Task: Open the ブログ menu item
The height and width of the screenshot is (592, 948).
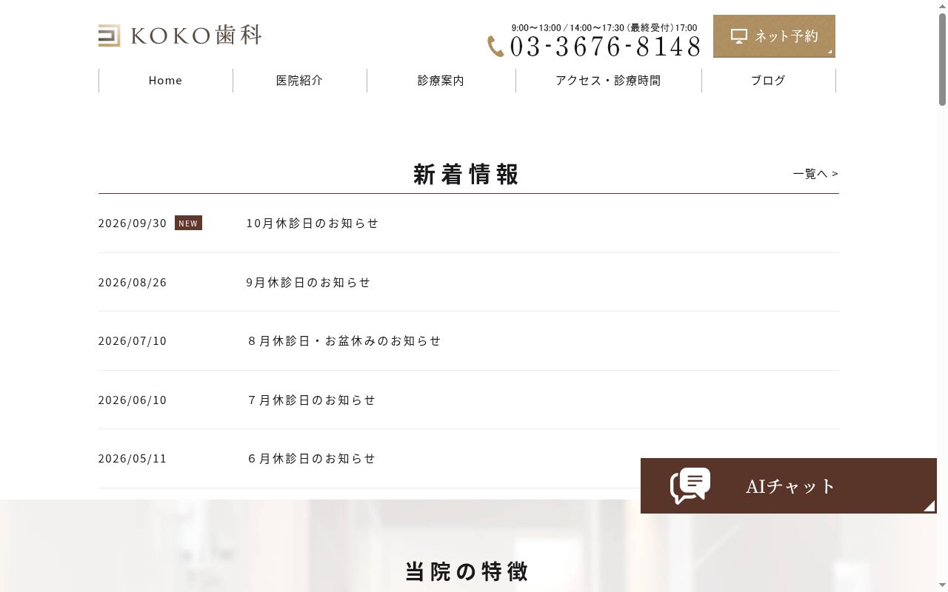Action: tap(768, 81)
